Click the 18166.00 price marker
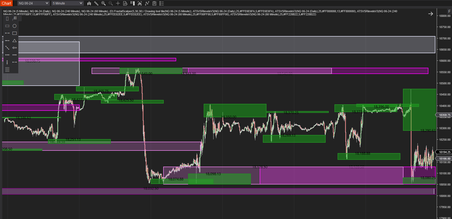This screenshot has width=452, height=219. click(444, 159)
